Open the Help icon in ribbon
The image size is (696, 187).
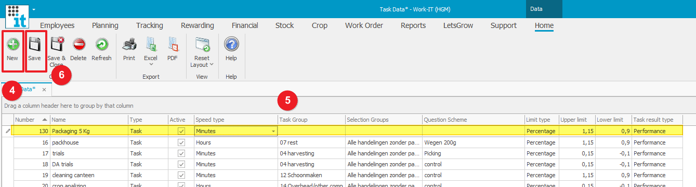[x=231, y=45]
